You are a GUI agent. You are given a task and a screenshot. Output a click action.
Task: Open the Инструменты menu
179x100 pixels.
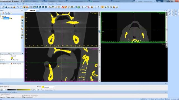[11, 4]
